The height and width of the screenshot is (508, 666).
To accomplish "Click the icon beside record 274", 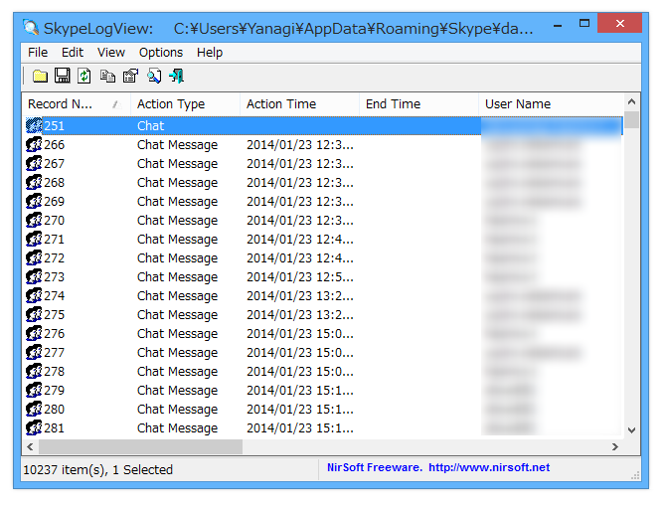I will [34, 295].
